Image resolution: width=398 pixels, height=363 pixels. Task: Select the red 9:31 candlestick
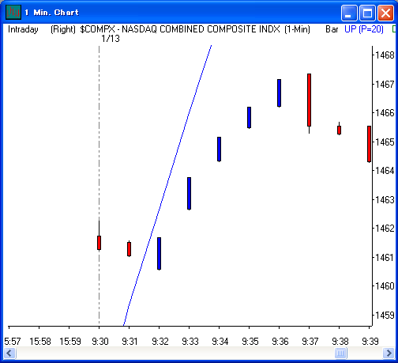click(129, 249)
